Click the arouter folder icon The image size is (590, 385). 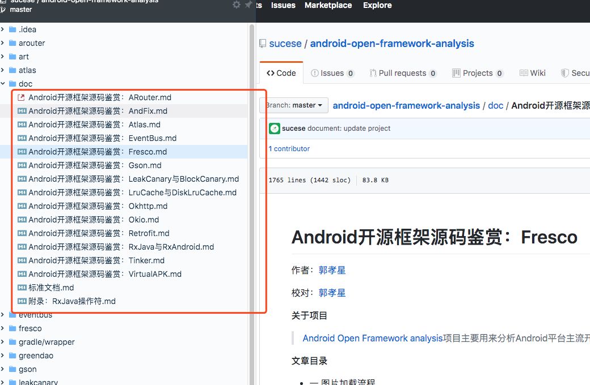[12, 43]
